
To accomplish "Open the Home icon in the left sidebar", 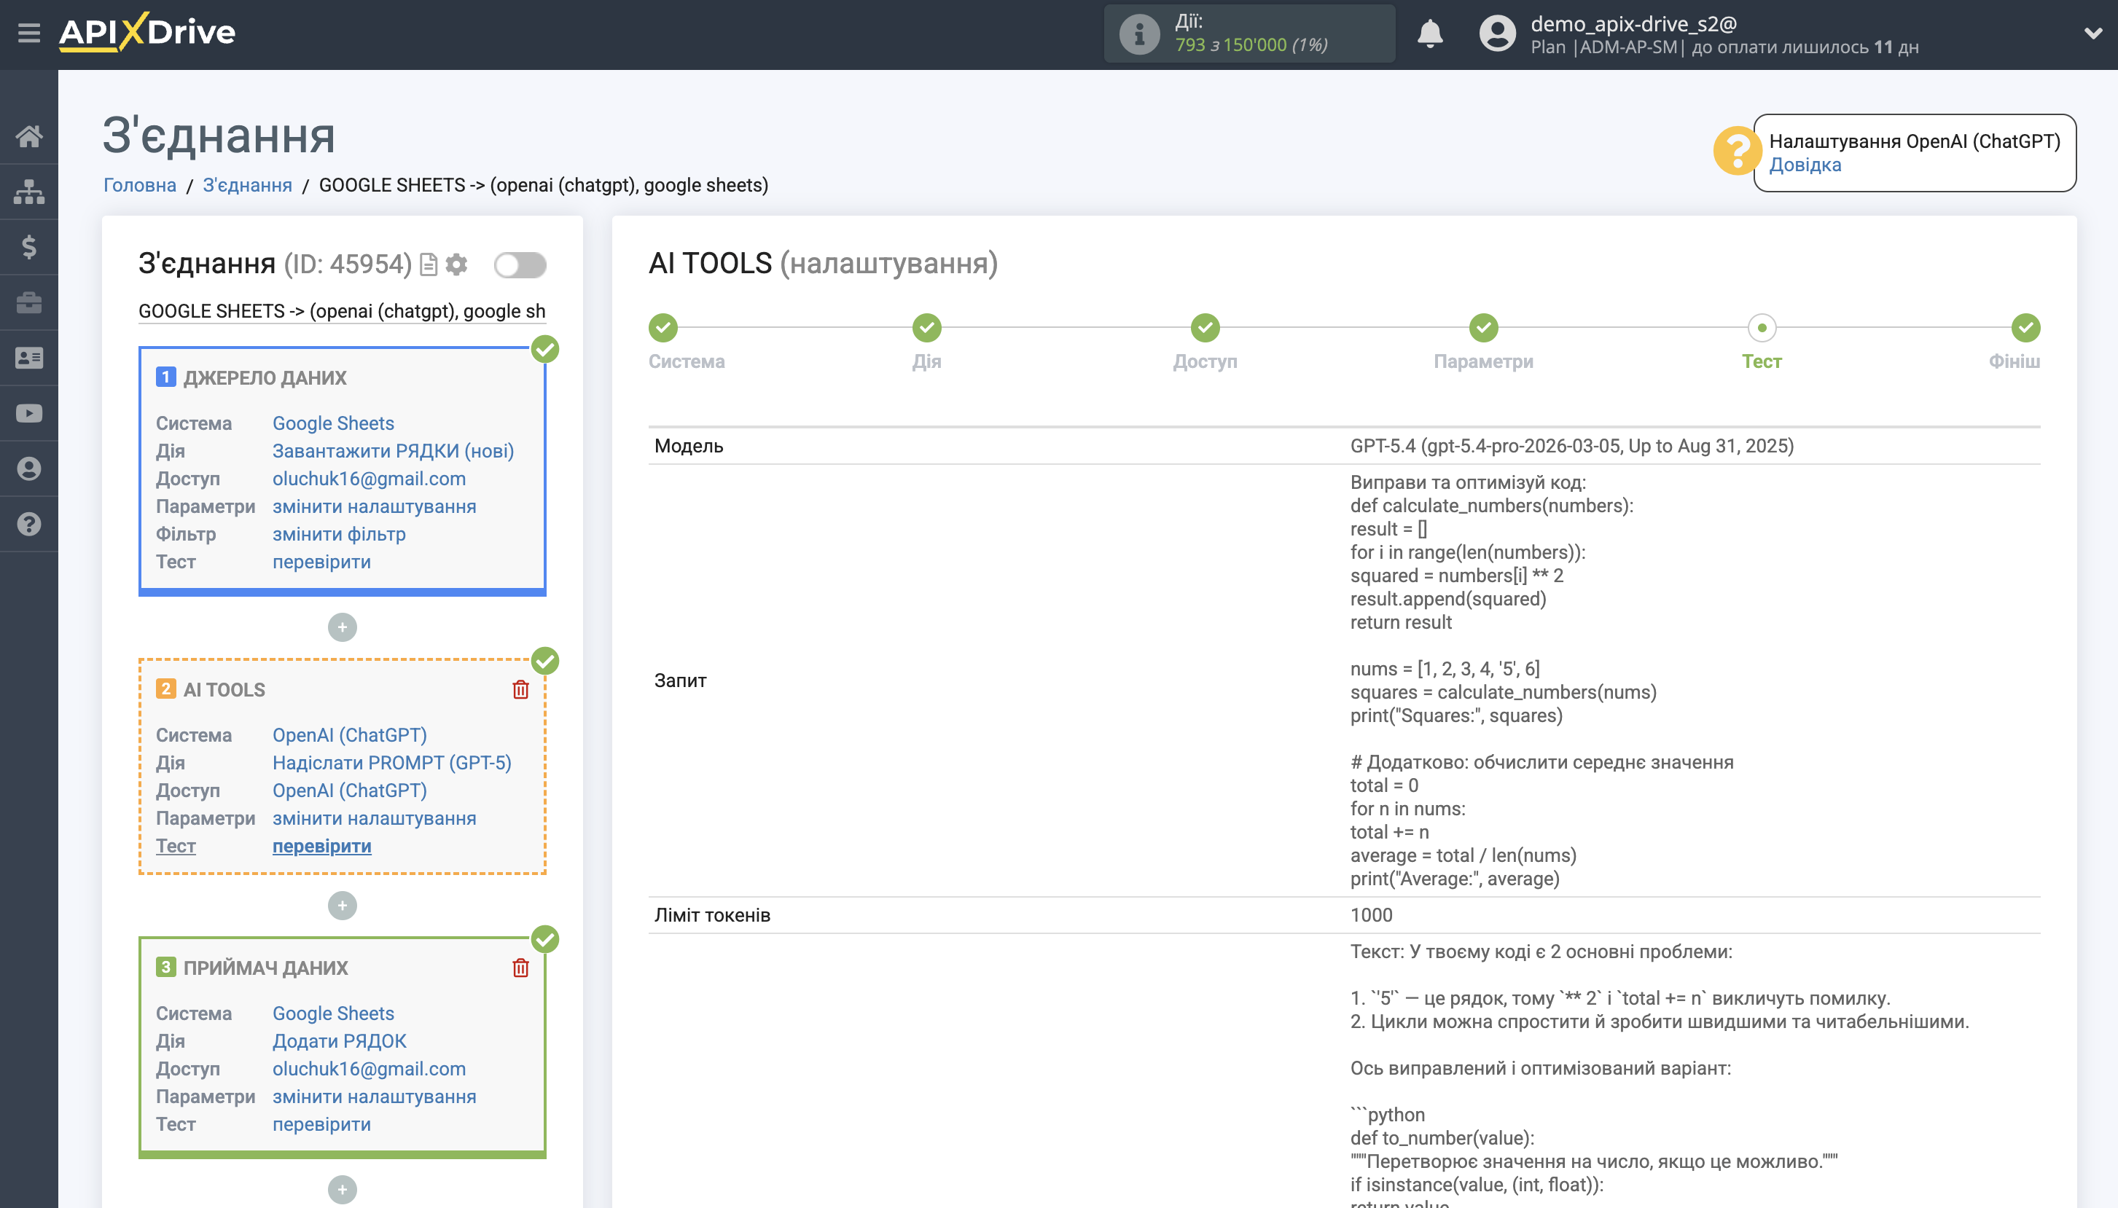I will coord(30,137).
